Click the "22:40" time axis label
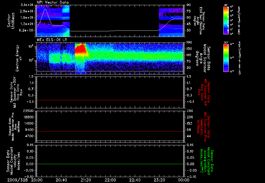Image resolution: width=265 pixels, height=183 pixels. coord(135,180)
